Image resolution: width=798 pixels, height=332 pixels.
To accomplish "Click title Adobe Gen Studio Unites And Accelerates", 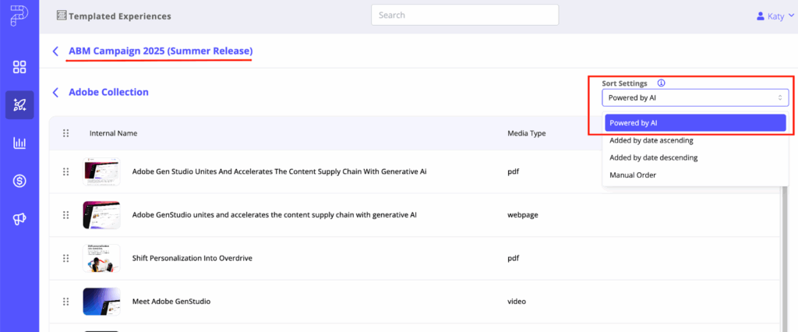I will click(279, 171).
